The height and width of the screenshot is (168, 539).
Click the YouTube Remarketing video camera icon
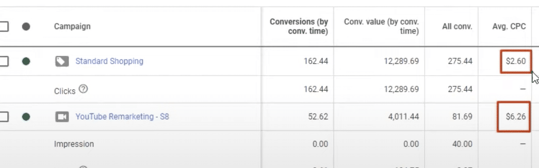(62, 117)
